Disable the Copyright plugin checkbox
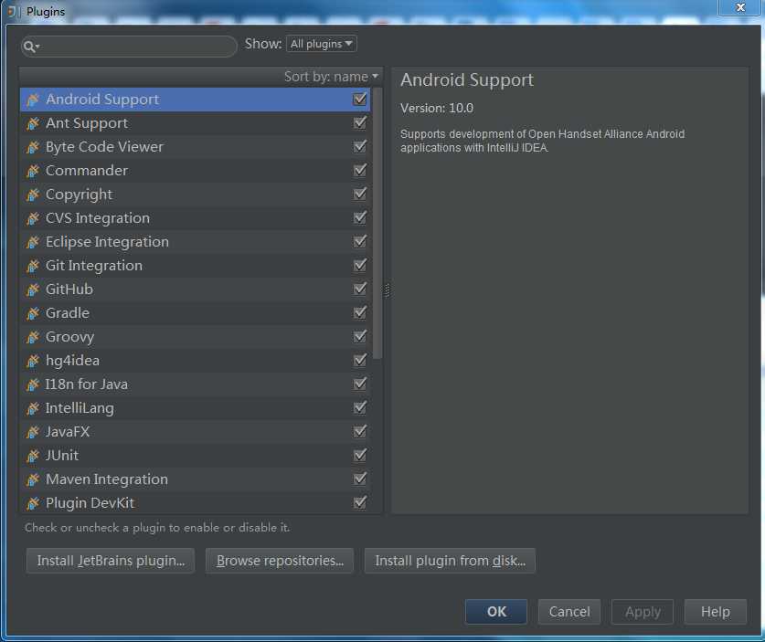The image size is (765, 642). pyautogui.click(x=360, y=194)
